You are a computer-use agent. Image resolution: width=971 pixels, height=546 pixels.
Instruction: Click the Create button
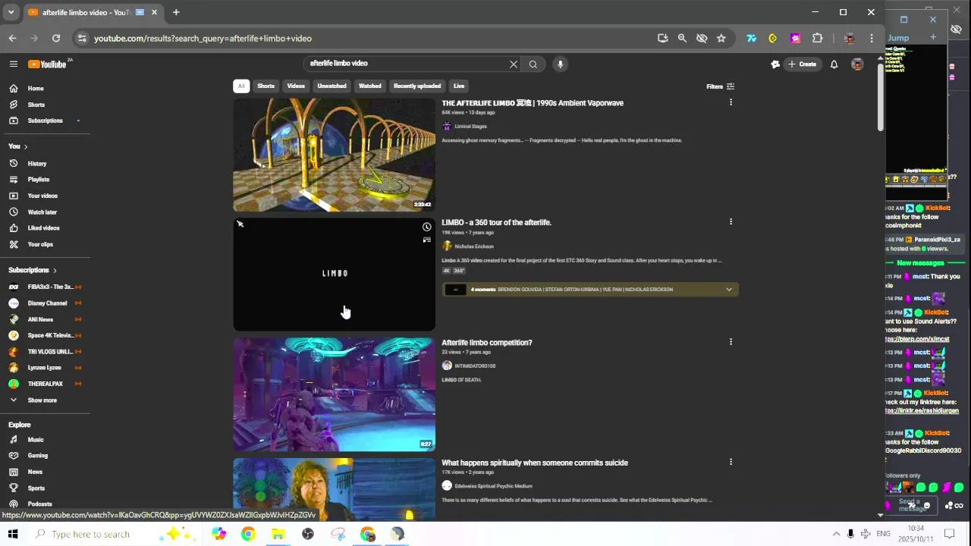[x=802, y=64]
